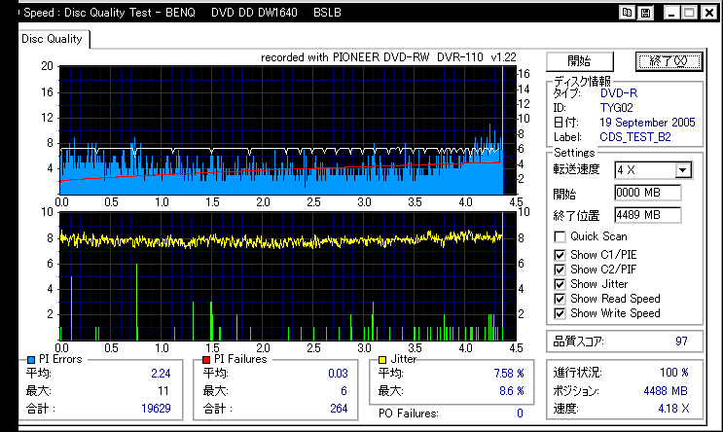Image resolution: width=723 pixels, height=432 pixels.
Task: Minimize the Disc Quality Test window
Action: tap(671, 13)
